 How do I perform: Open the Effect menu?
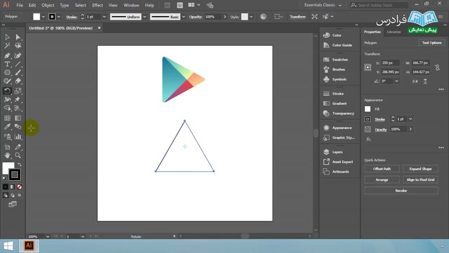pyautogui.click(x=98, y=5)
